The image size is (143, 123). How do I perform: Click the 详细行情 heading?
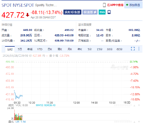click(x=7, y=25)
